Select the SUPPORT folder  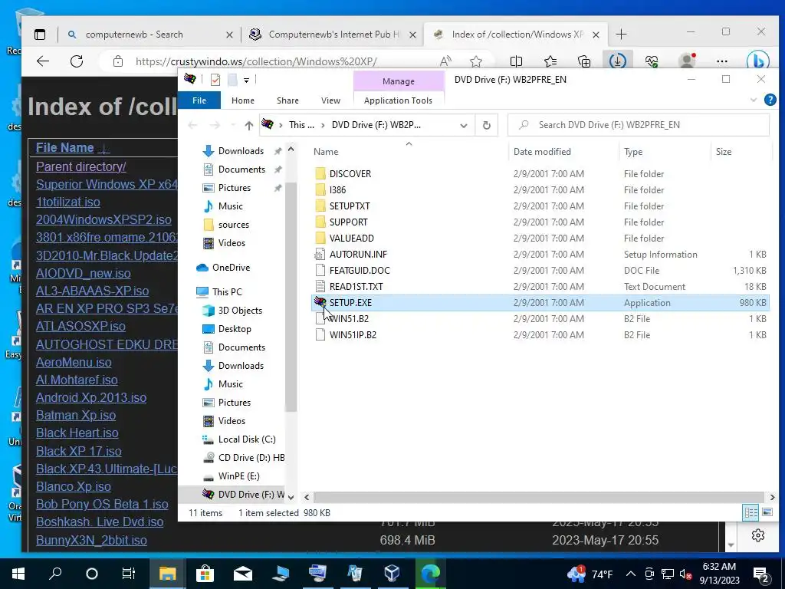pos(349,222)
